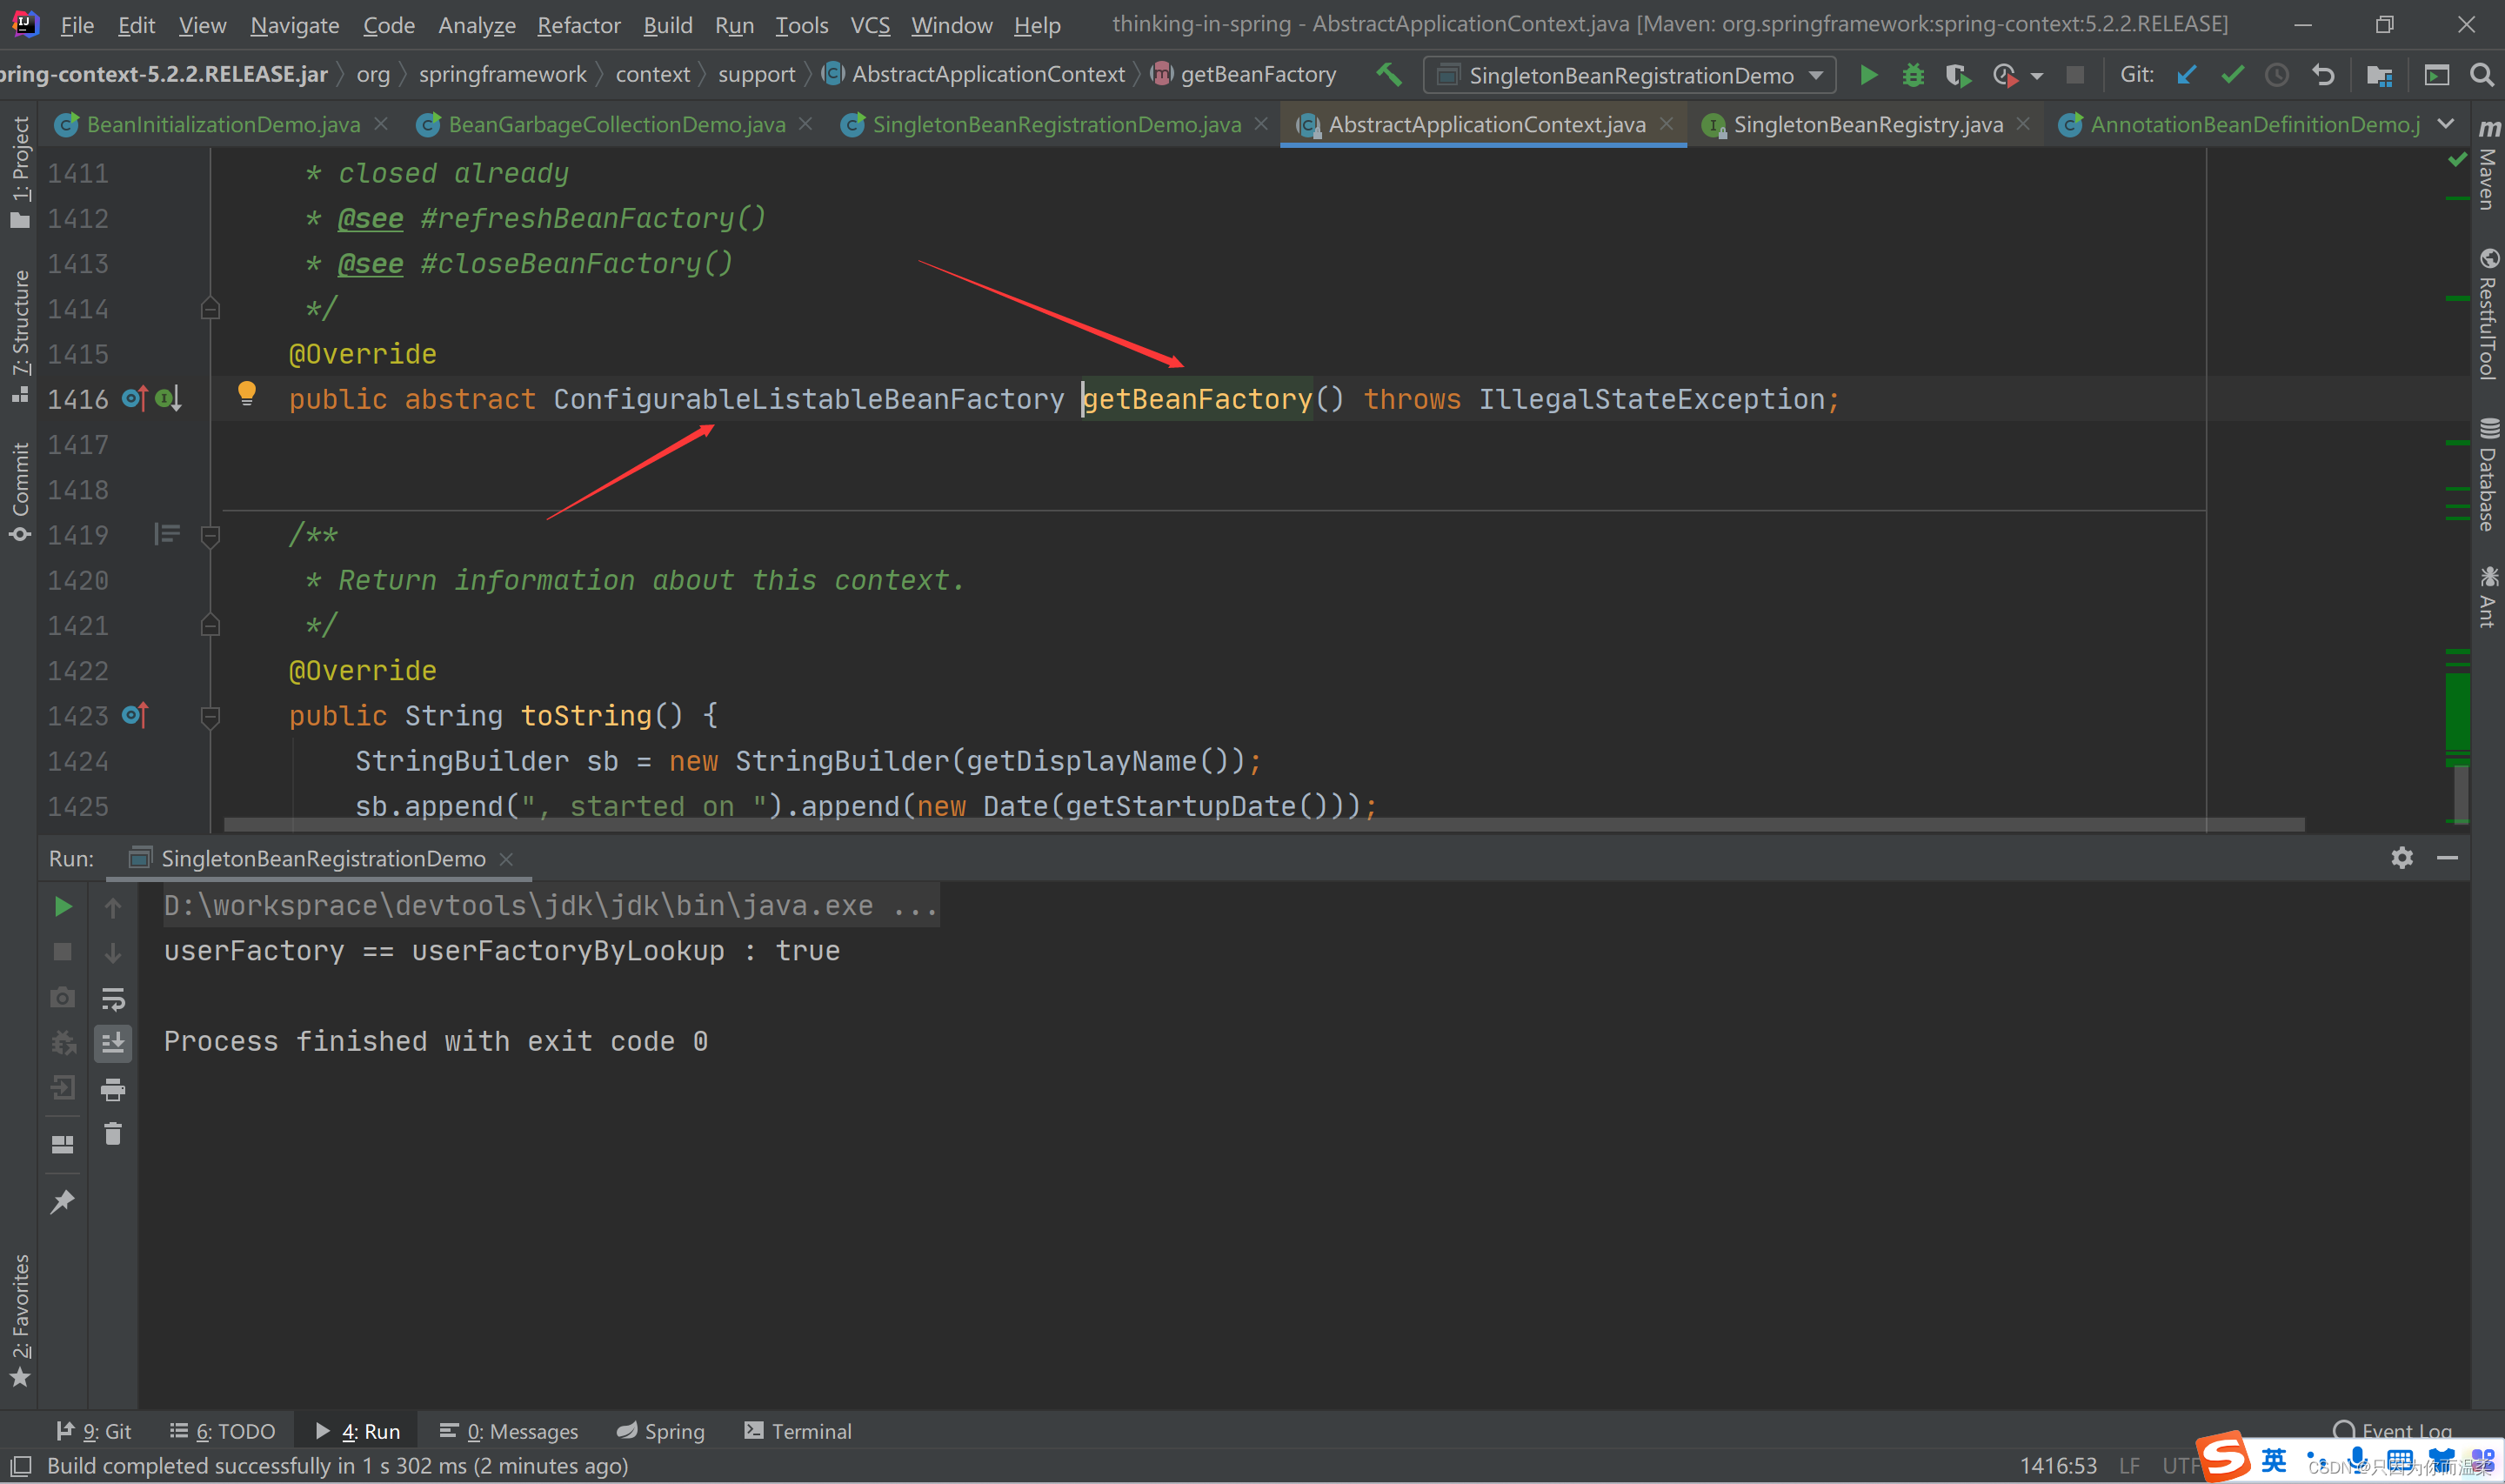Open the Structure tool window
The height and width of the screenshot is (1484, 2505).
coord(20,336)
